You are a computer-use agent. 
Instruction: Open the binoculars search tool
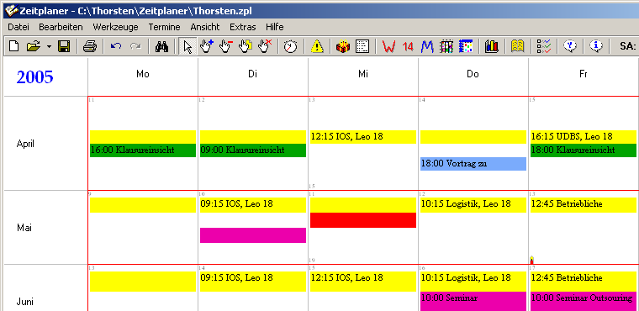pos(161,46)
